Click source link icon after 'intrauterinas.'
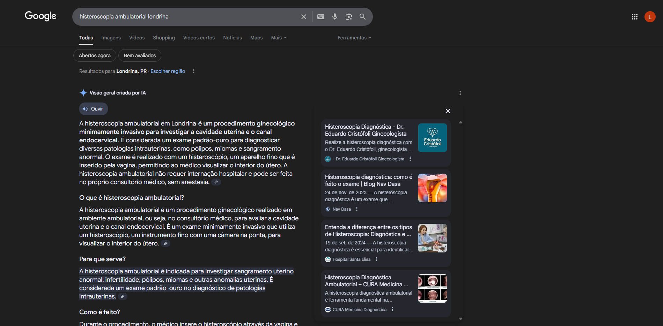 tap(123, 296)
